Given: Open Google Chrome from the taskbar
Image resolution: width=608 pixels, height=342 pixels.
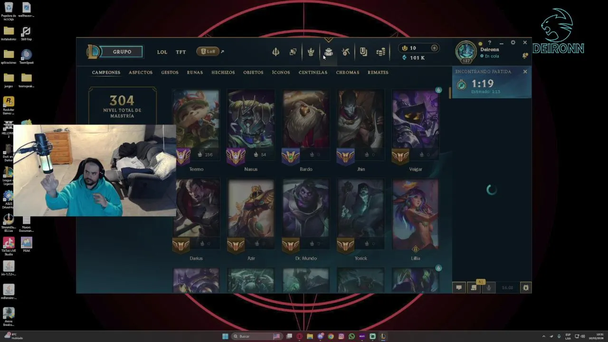Looking at the screenshot, I should point(331,336).
